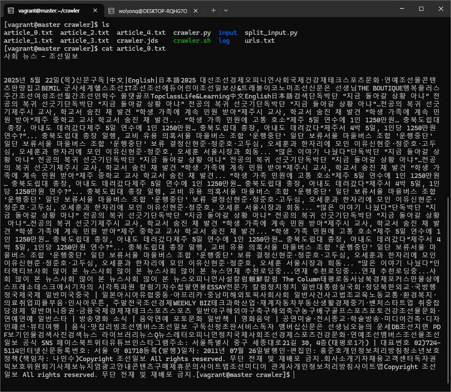Image resolution: width=451 pixels, height=392 pixels.
Task: Expand the new tab profile dropdown
Action: pyautogui.click(x=229, y=10)
